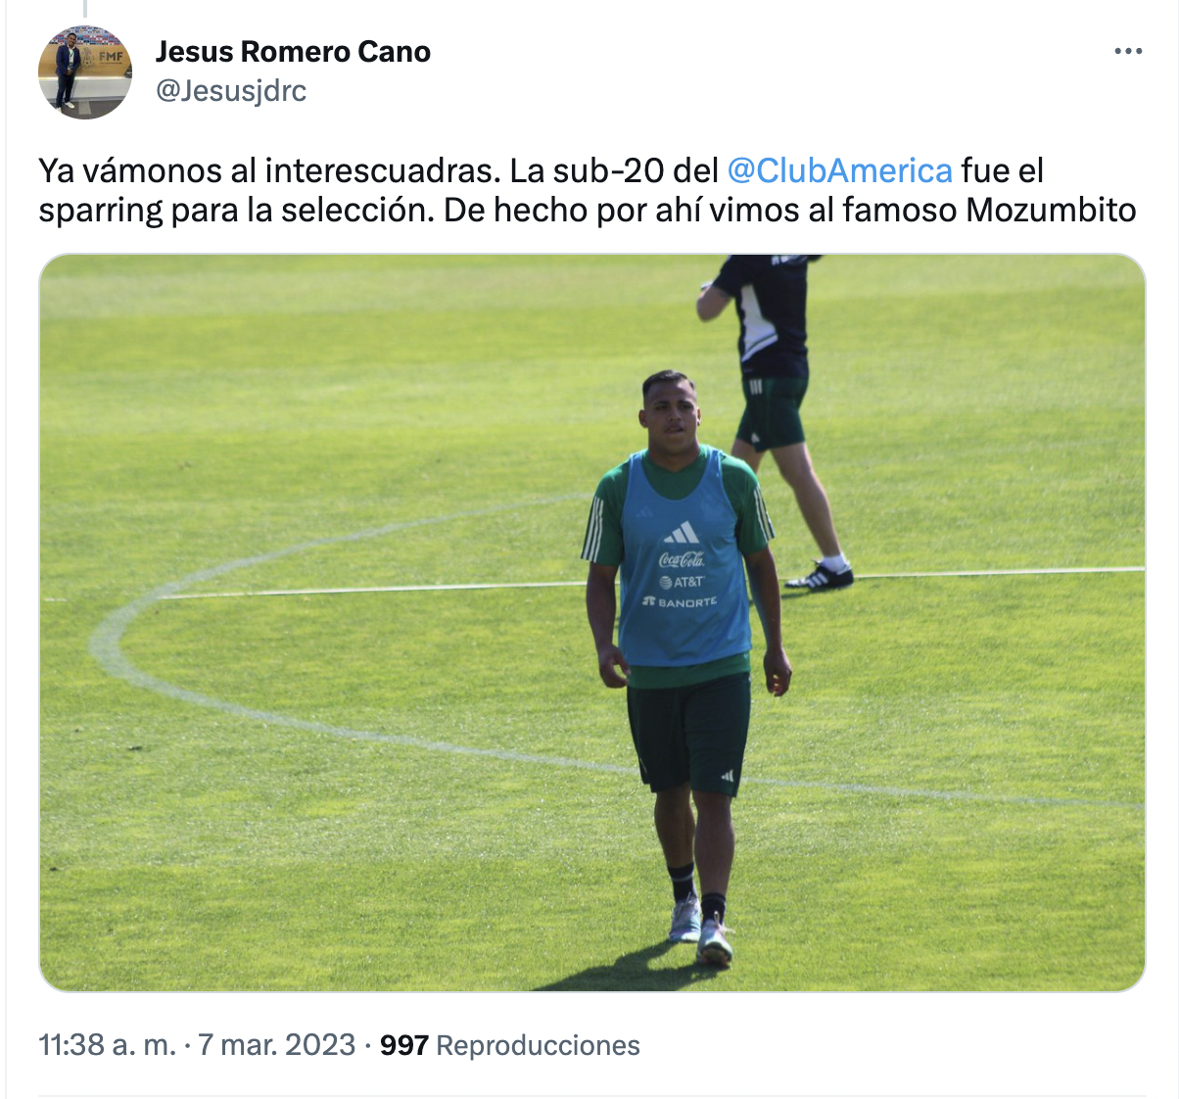Click the adidas logo on the blue bib
The height and width of the screenshot is (1099, 1179).
682,533
